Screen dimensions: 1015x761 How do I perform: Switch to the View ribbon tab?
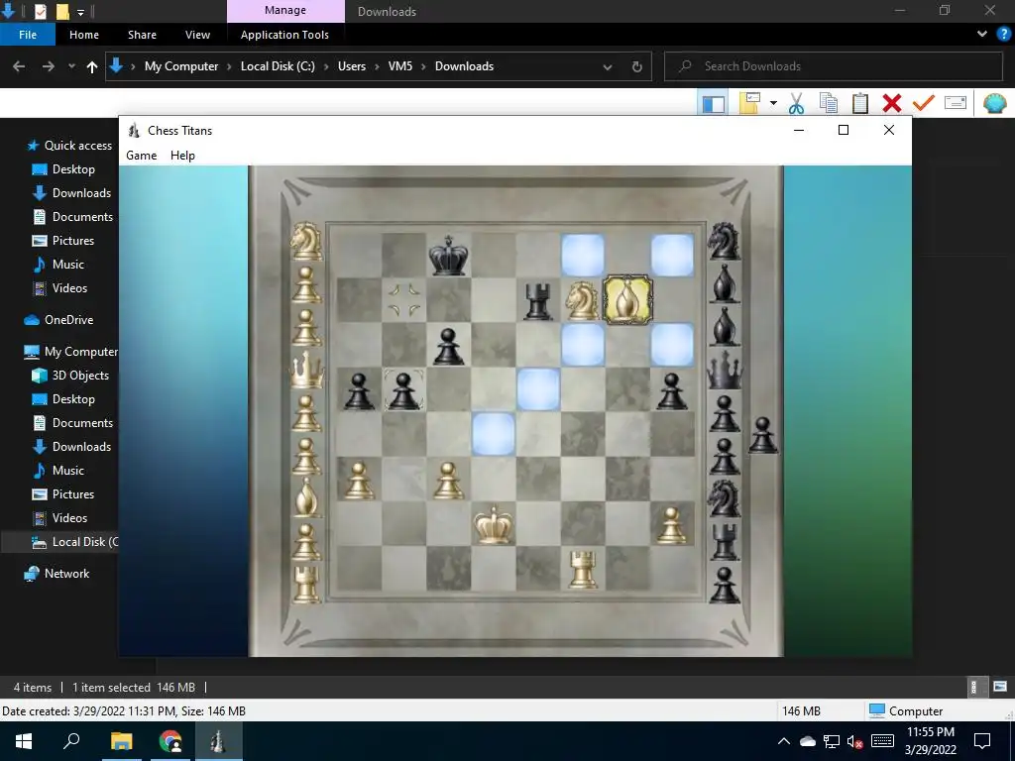197,35
